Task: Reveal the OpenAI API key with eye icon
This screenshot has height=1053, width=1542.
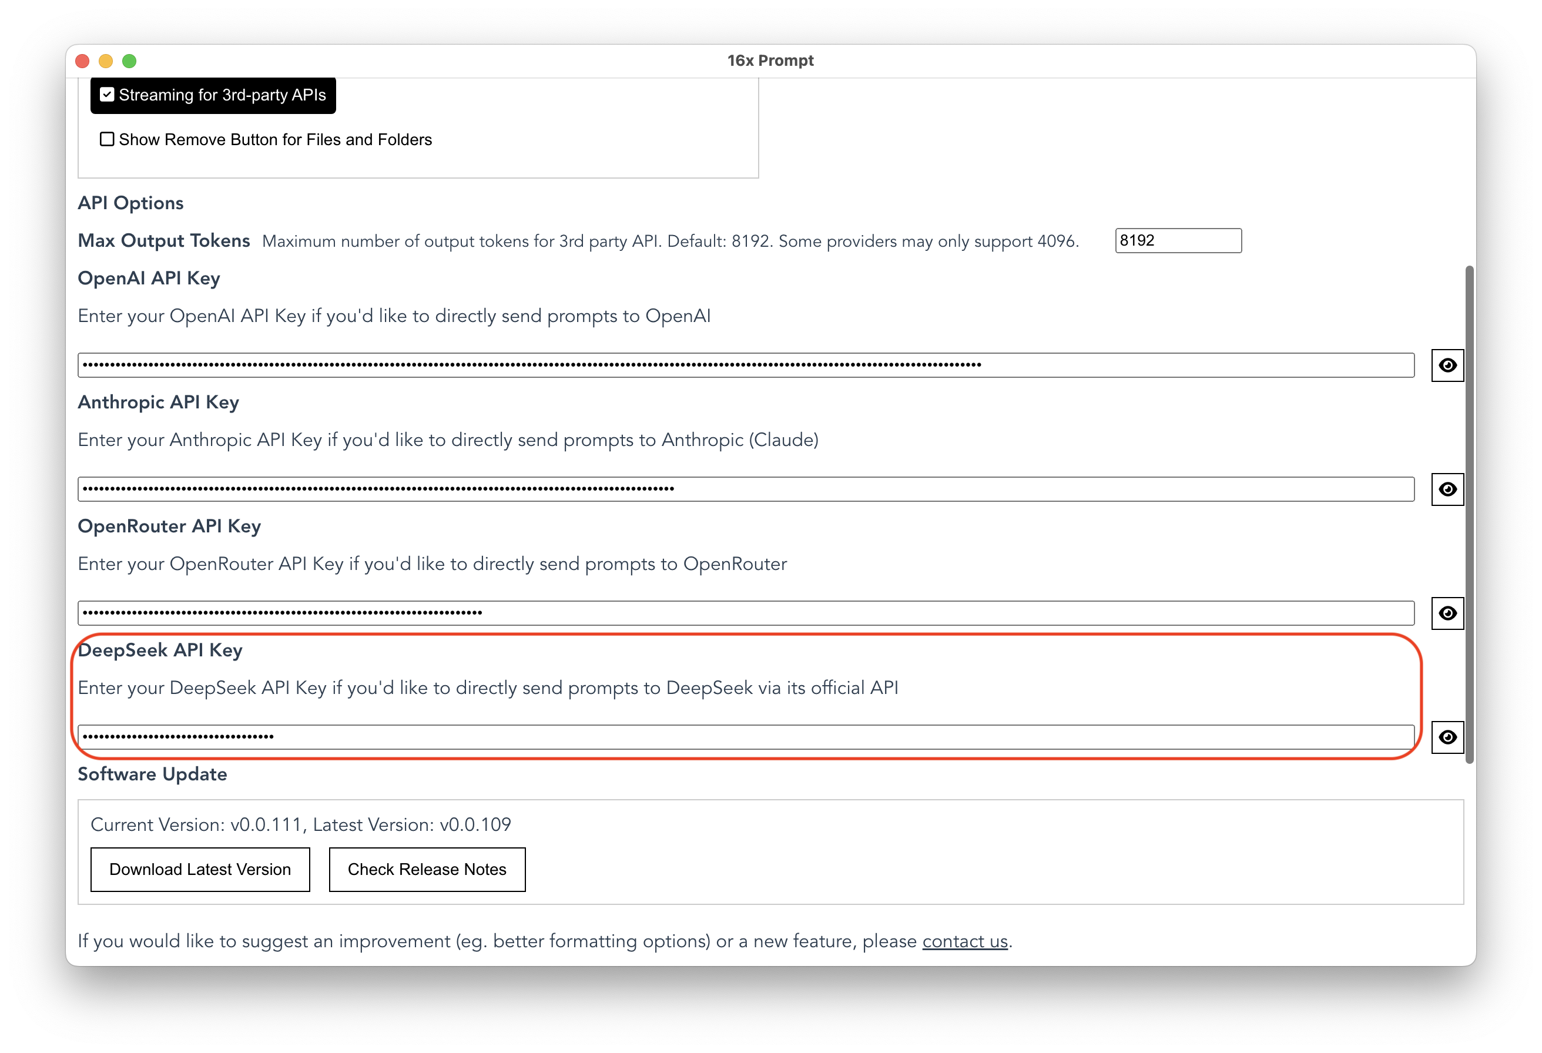Action: pos(1447,365)
